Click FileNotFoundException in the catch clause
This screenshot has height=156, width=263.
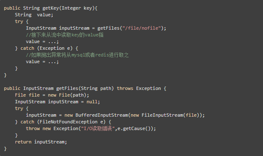68,122
